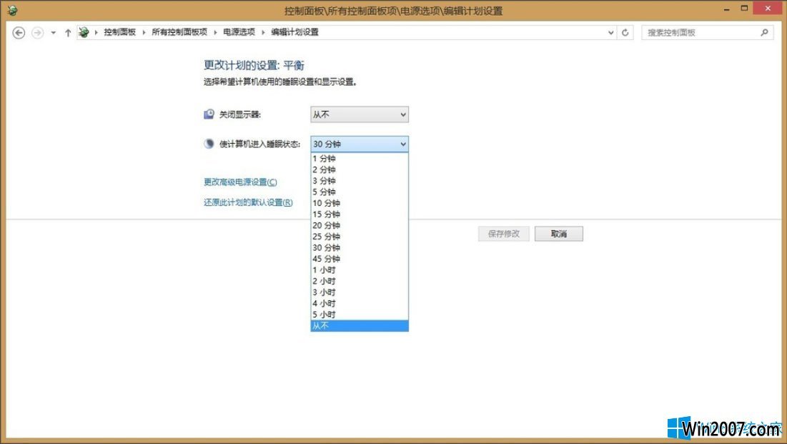Select 5 分钟 in the dropdown list
Screen dimensions: 787x444
click(x=360, y=192)
